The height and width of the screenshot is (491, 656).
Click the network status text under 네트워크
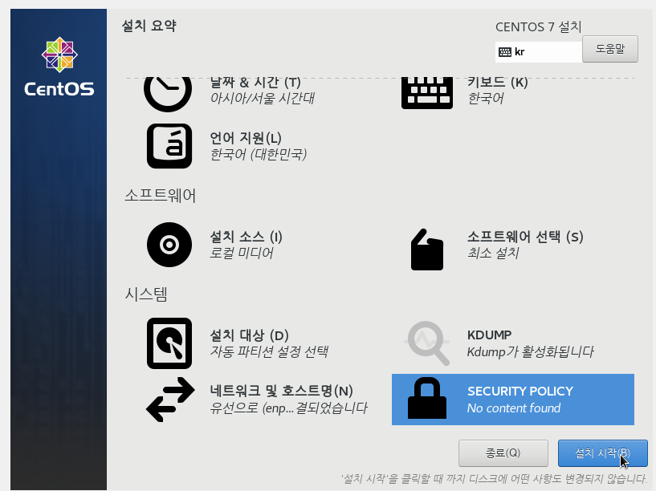tap(288, 408)
